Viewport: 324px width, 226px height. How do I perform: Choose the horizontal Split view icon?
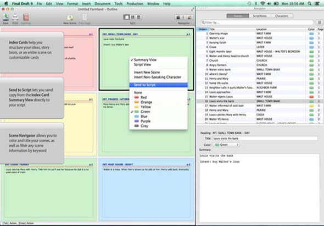click(x=138, y=17)
